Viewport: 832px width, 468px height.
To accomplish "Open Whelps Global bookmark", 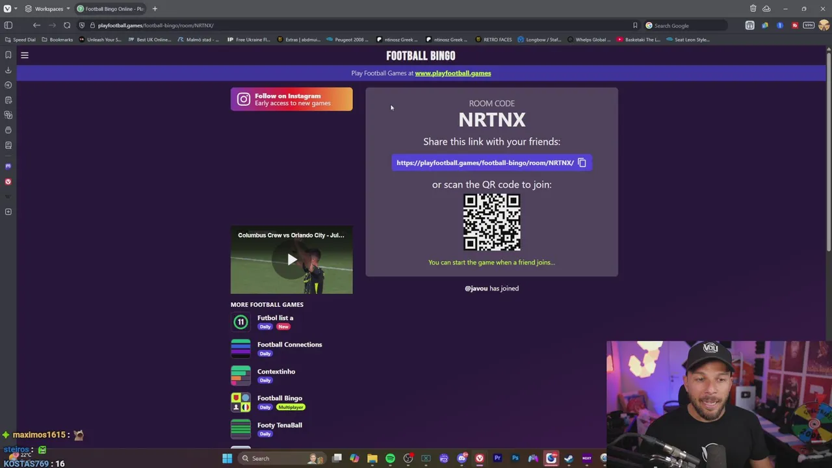I will 588,40.
